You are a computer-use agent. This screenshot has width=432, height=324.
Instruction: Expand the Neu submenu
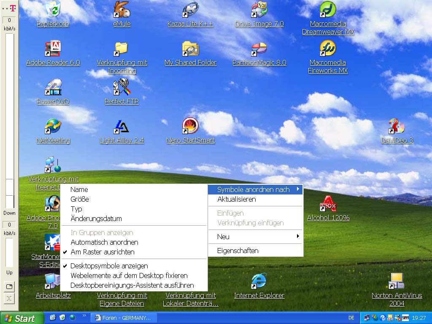[x=255, y=237]
